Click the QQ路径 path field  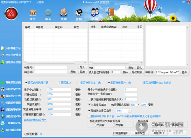pos(167,72)
